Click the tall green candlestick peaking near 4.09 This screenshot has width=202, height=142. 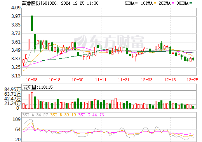[x=32, y=23]
